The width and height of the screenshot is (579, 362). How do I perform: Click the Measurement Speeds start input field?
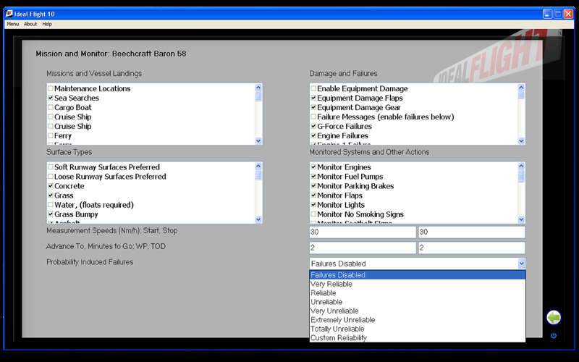tap(362, 232)
